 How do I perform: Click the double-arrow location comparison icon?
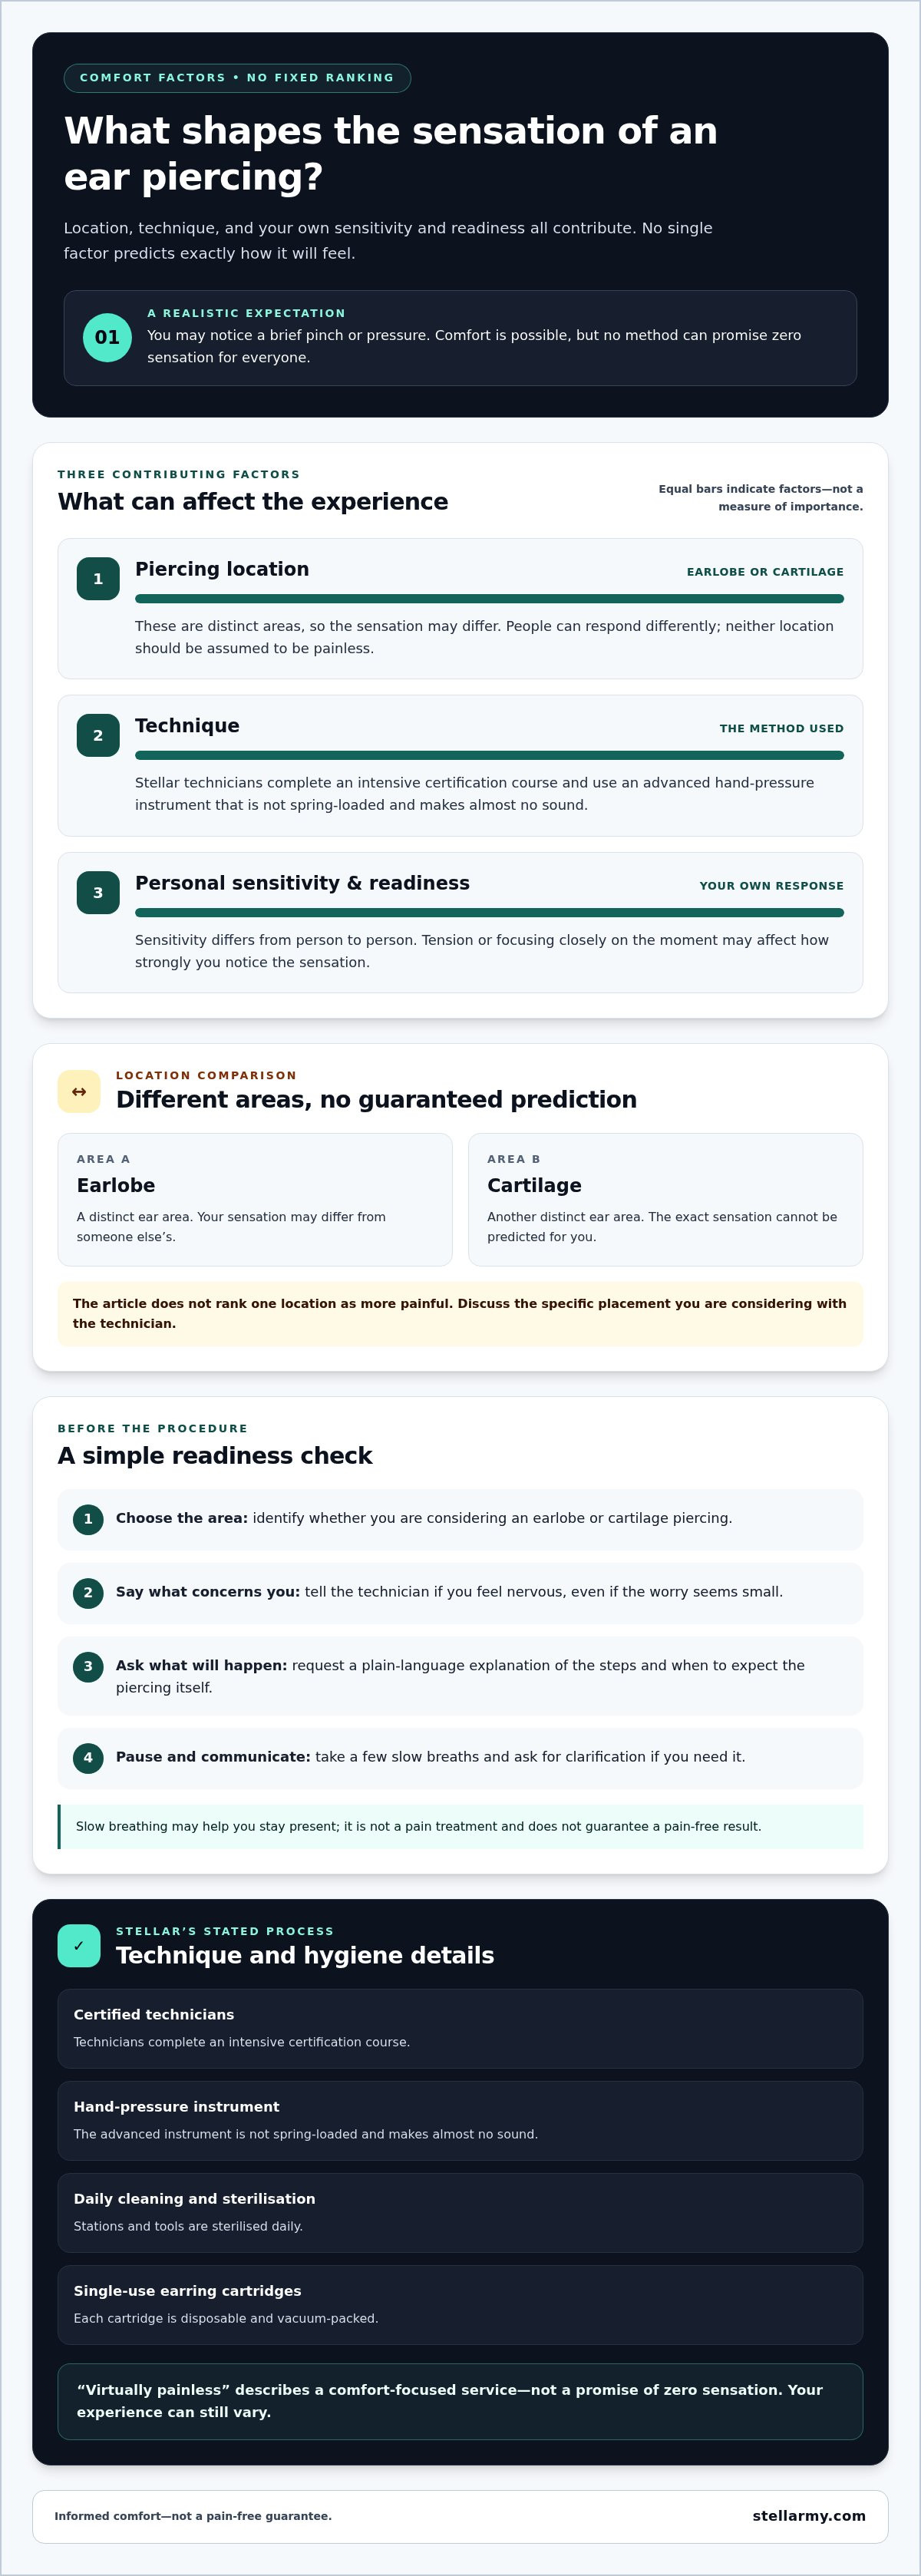(79, 1092)
